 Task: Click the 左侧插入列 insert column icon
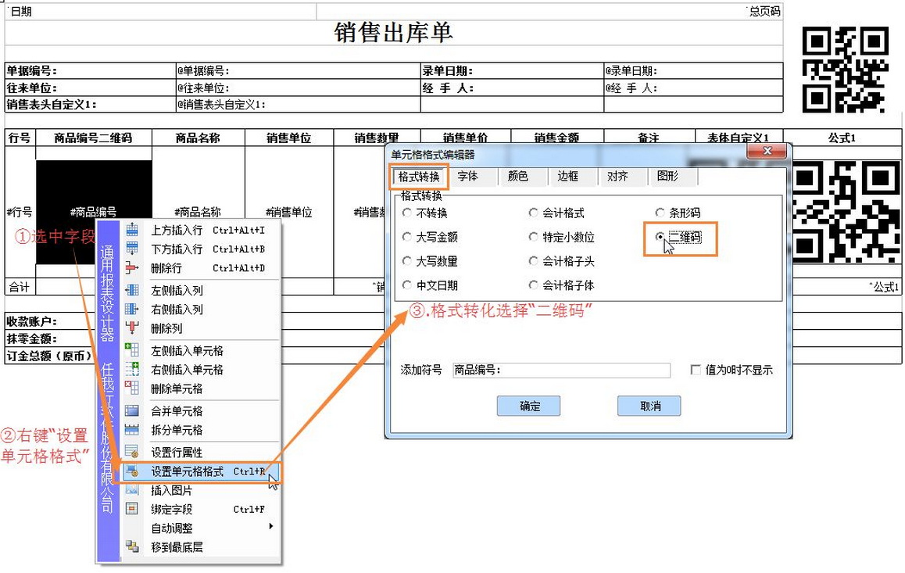tap(132, 291)
